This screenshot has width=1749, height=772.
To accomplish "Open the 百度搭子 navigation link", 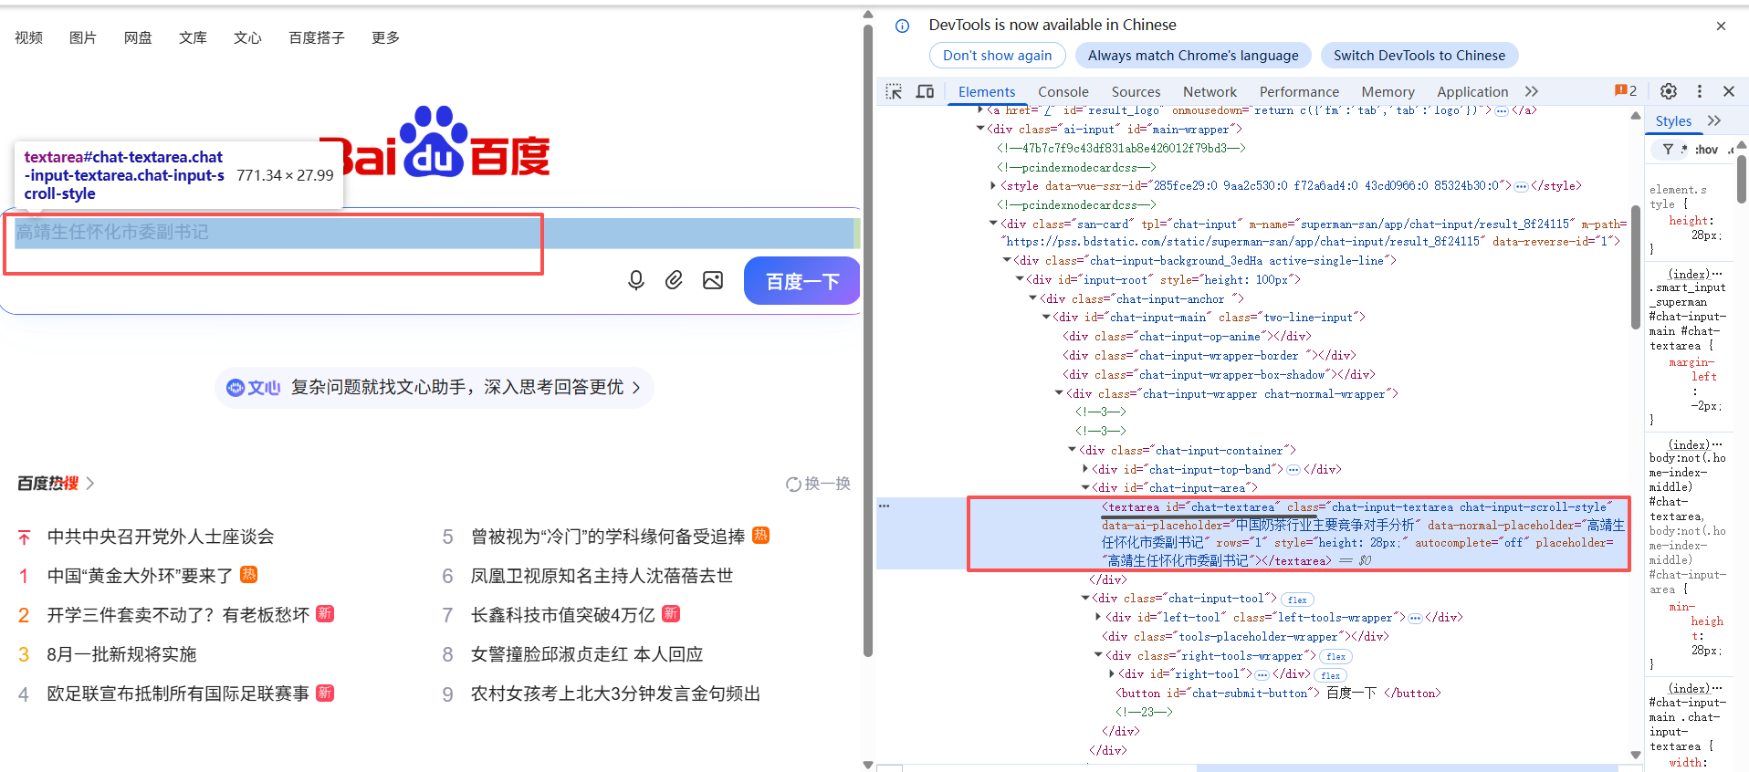I will (317, 37).
